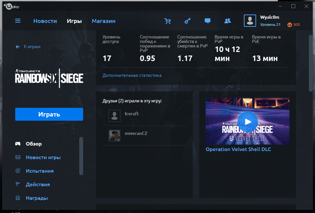Click the 305 units balance

(x=296, y=25)
